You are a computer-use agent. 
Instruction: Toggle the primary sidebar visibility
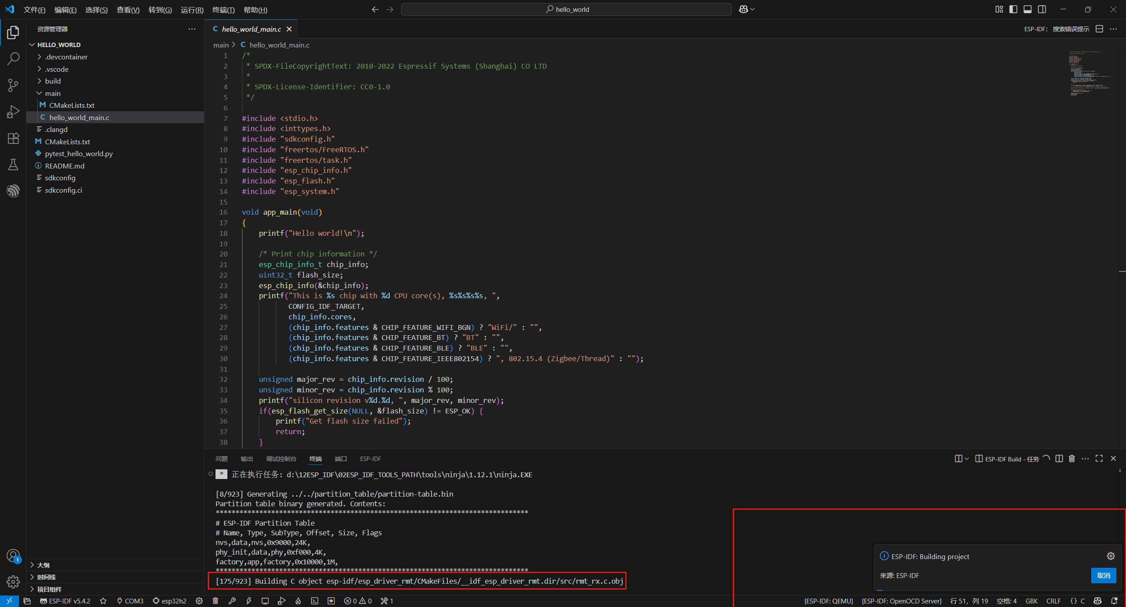pos(1013,9)
